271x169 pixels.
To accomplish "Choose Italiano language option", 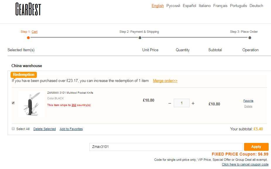I will click(x=204, y=6).
